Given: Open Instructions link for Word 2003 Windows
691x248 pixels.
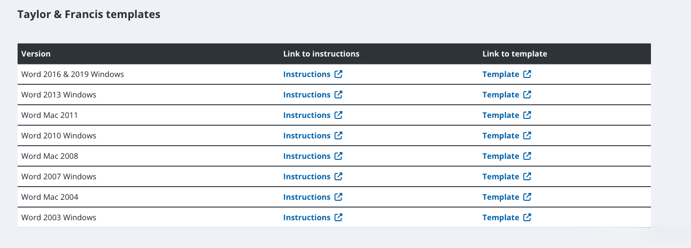Looking at the screenshot, I should (307, 218).
